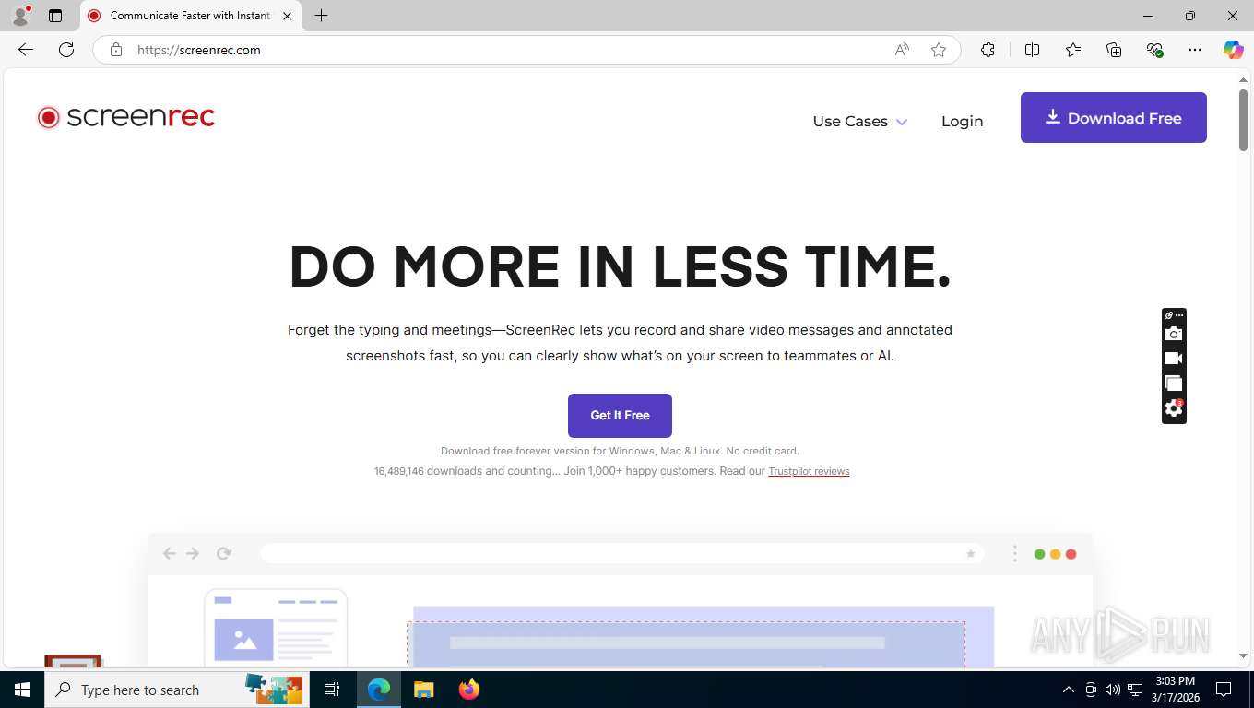Click the page vertical scrollbar thumb

coord(1243,121)
